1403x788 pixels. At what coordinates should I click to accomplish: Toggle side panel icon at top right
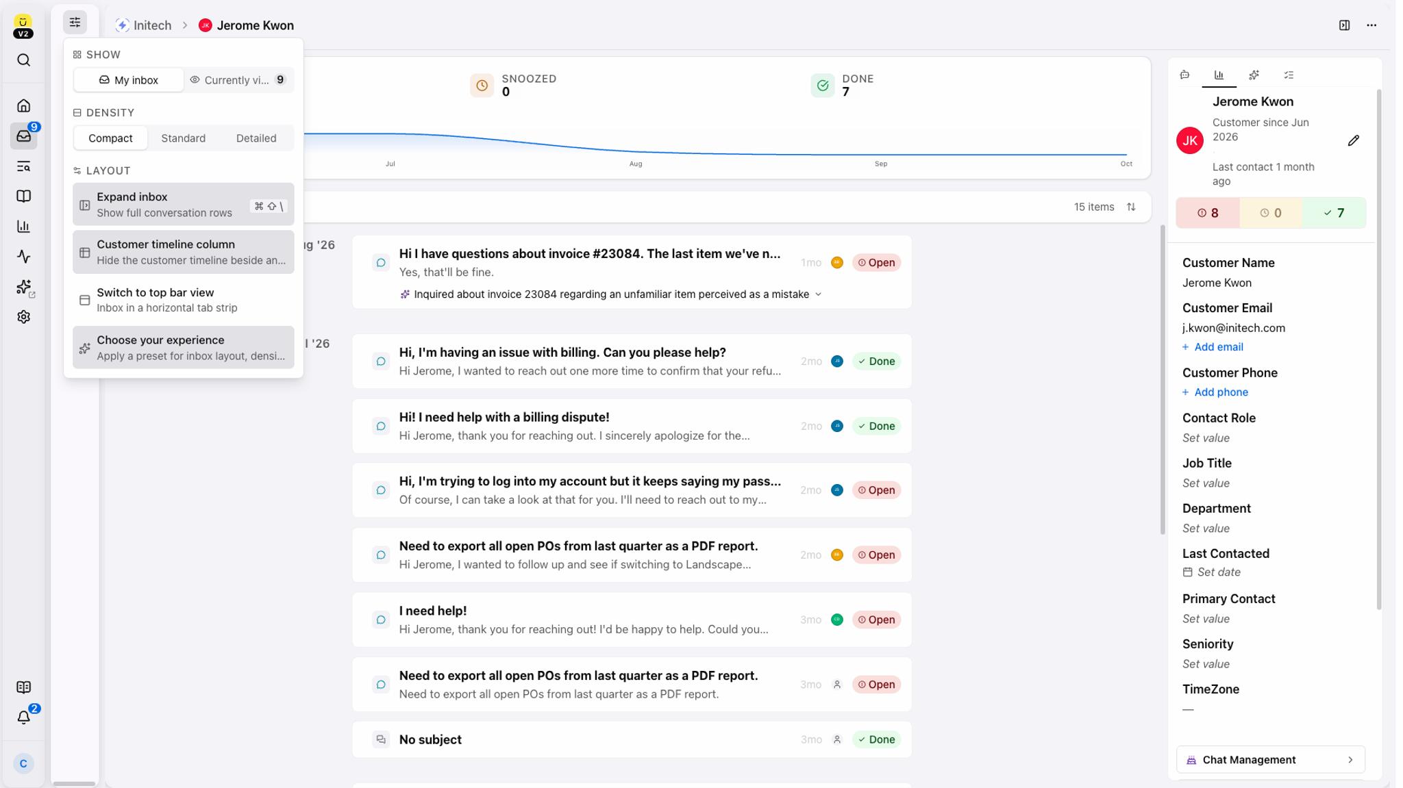pyautogui.click(x=1344, y=25)
